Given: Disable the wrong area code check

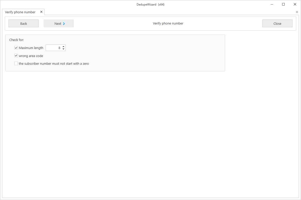Looking at the screenshot, I should pyautogui.click(x=16, y=56).
